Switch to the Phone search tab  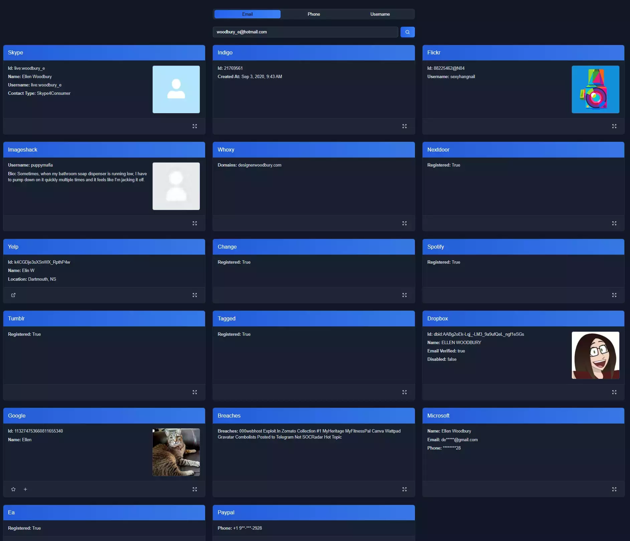click(314, 14)
